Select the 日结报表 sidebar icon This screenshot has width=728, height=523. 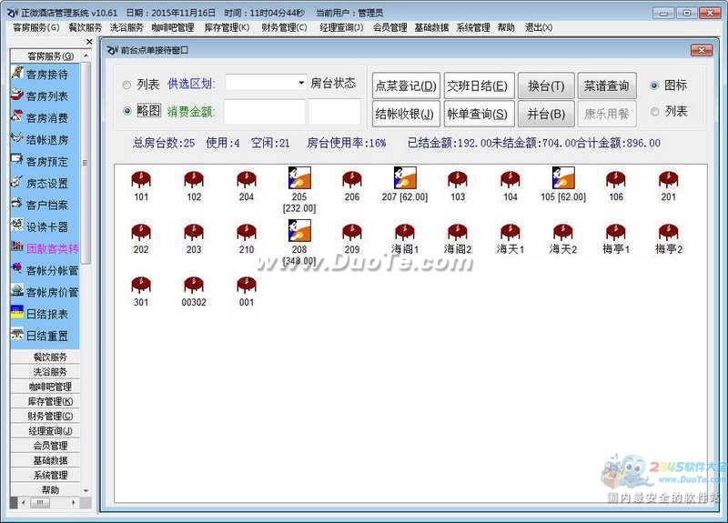click(17, 313)
